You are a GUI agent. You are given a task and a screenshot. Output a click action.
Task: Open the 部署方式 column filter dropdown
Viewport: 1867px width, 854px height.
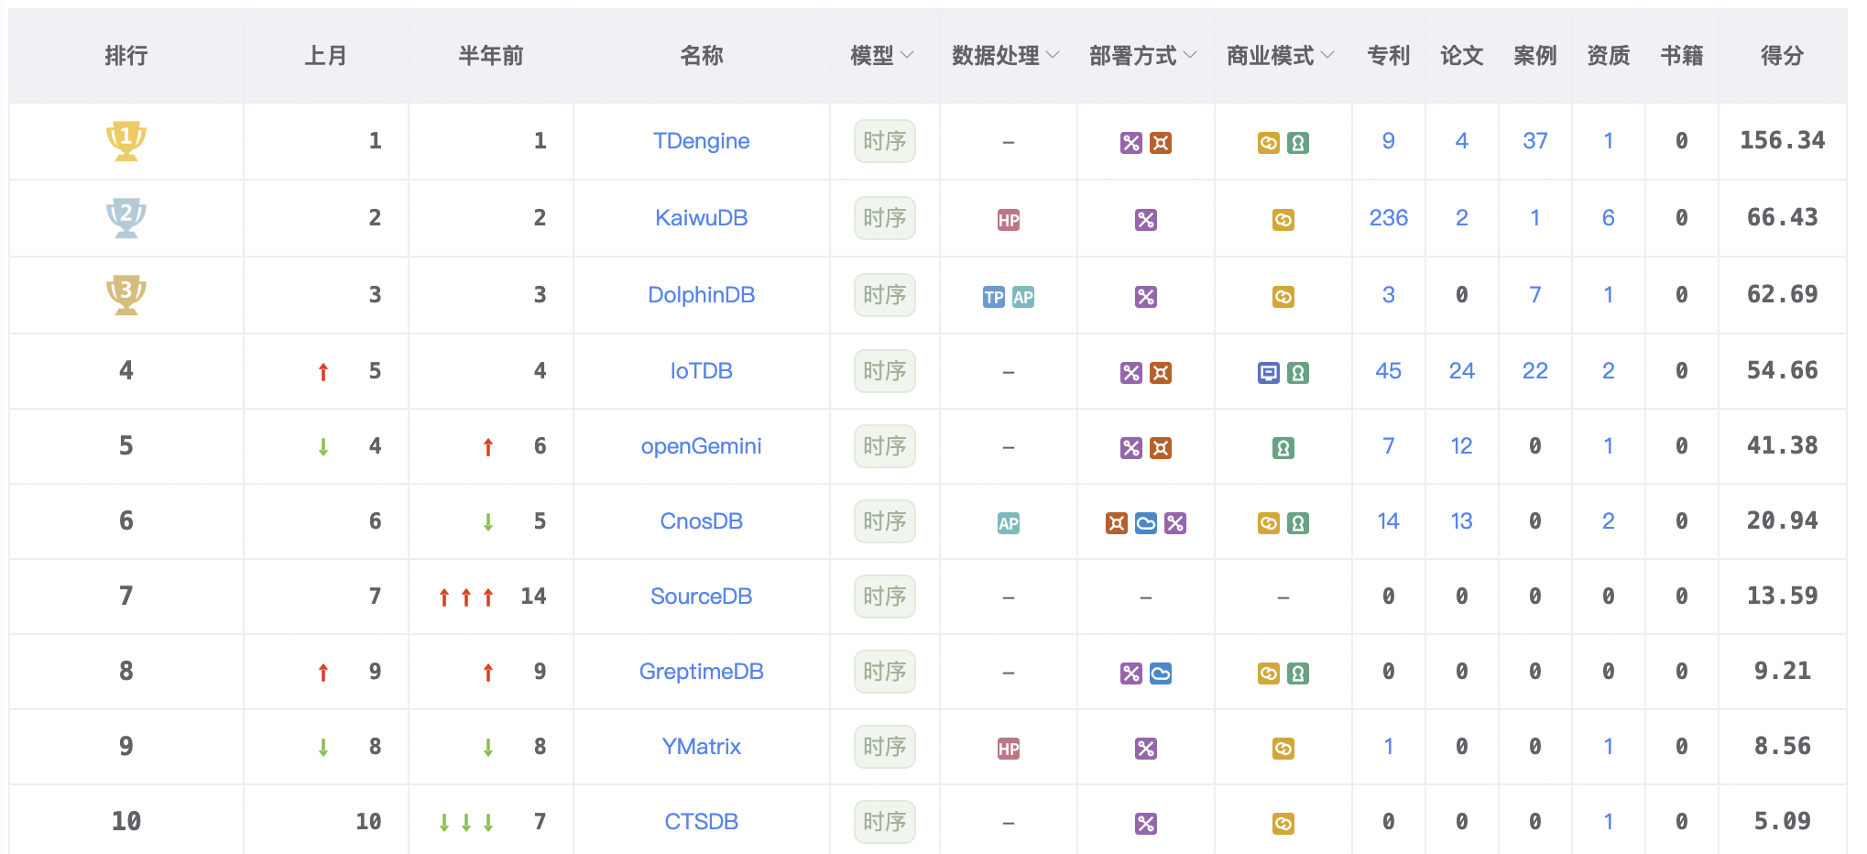1190,55
